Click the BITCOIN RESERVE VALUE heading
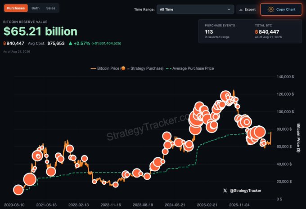The image size is (306, 209). [x=25, y=22]
